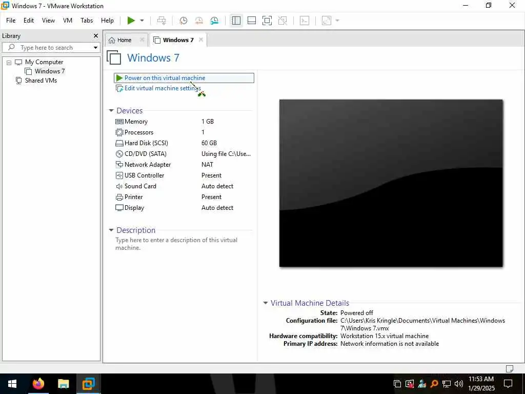Click the CD/DVD value Using file

(226, 154)
